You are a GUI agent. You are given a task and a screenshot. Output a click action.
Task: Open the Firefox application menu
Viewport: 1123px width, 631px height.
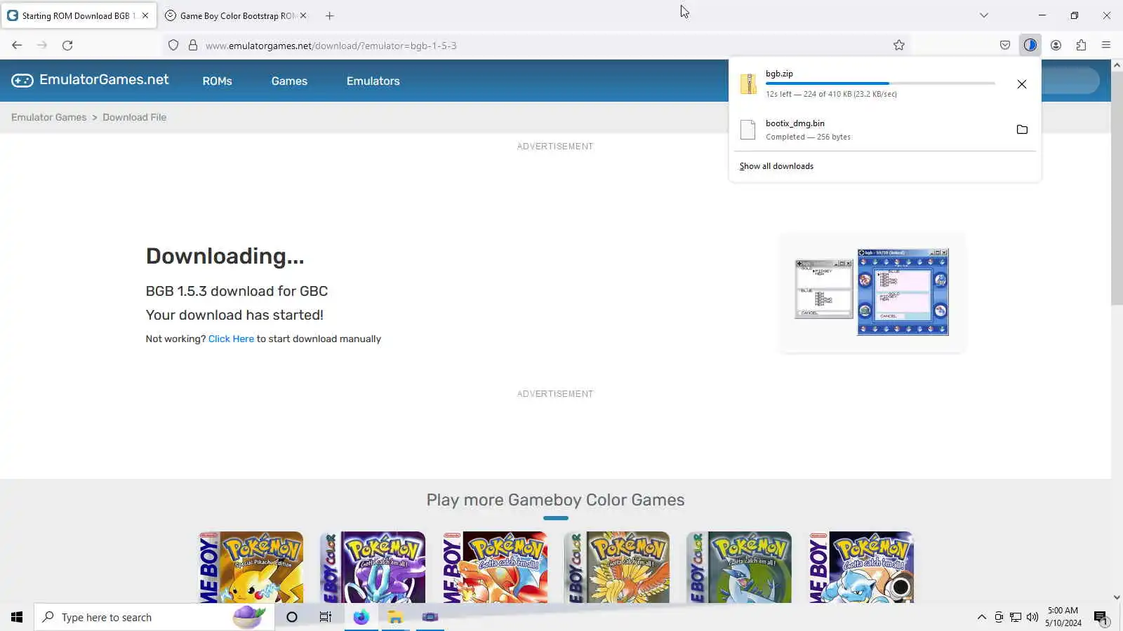click(1106, 46)
